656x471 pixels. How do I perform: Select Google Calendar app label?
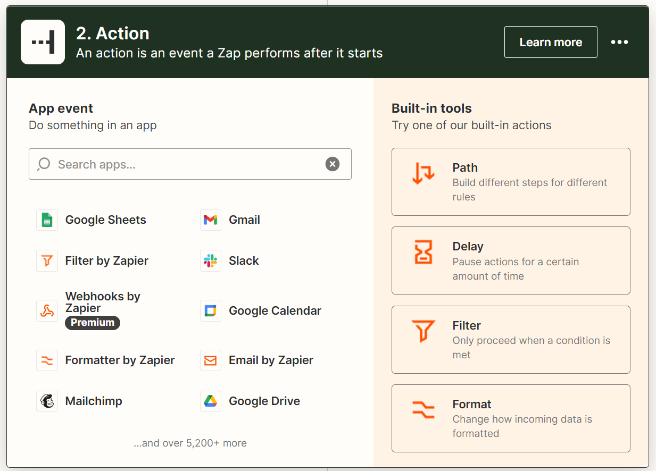click(x=275, y=311)
